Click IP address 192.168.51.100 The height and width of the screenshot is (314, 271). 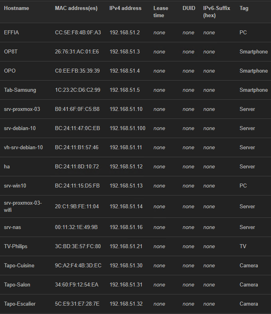(x=127, y=128)
